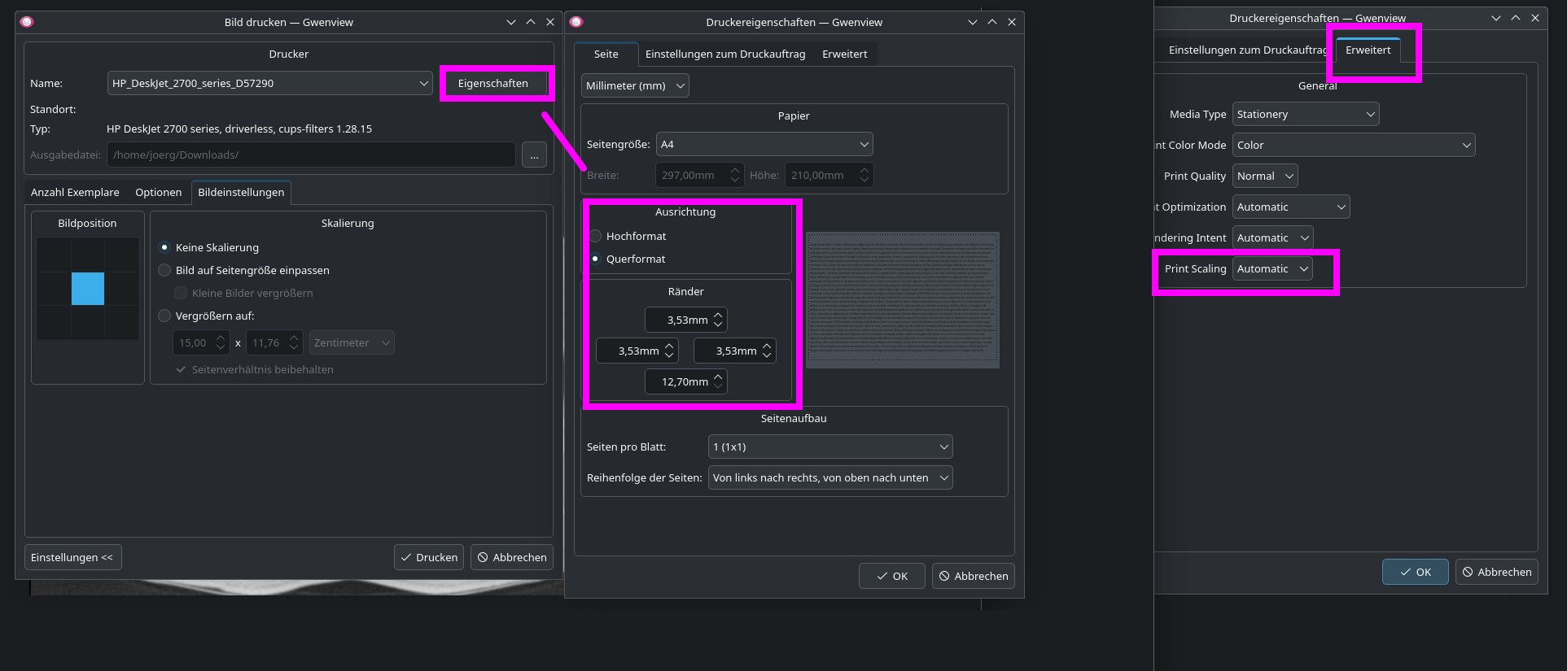Open Print Color Mode dropdown
This screenshot has height=671, width=1567.
tap(1354, 145)
